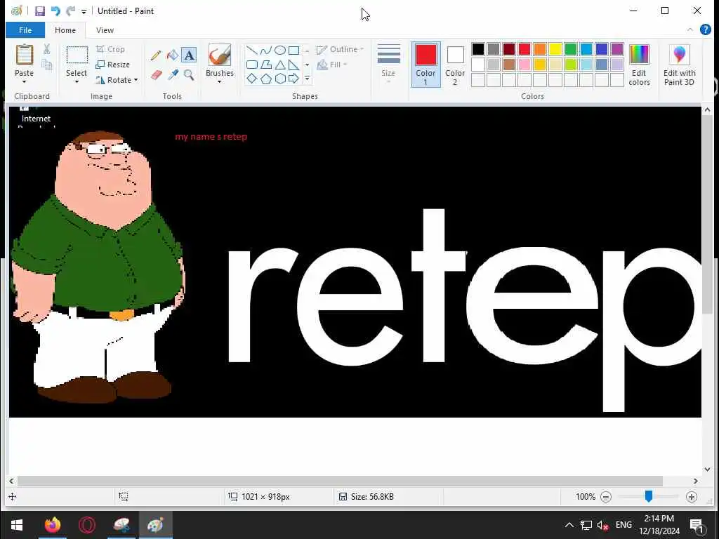Open Paint Help question mark icon
The image size is (719, 539).
[706, 29]
